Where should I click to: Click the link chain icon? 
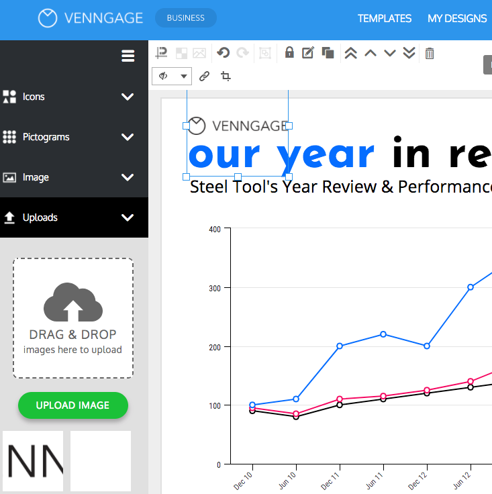(x=205, y=77)
